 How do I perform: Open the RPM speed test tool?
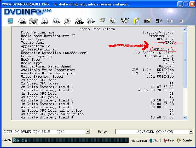tap(57, 21)
